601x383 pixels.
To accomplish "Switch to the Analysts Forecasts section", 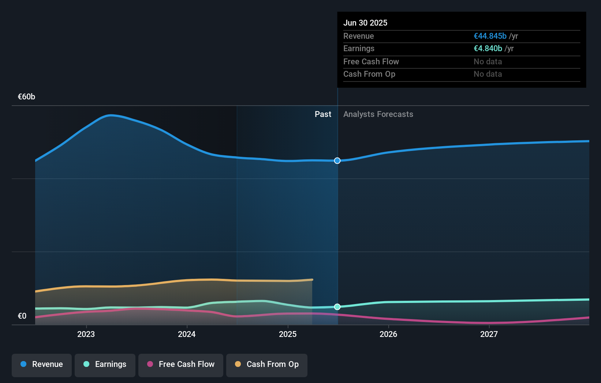I will [378, 114].
